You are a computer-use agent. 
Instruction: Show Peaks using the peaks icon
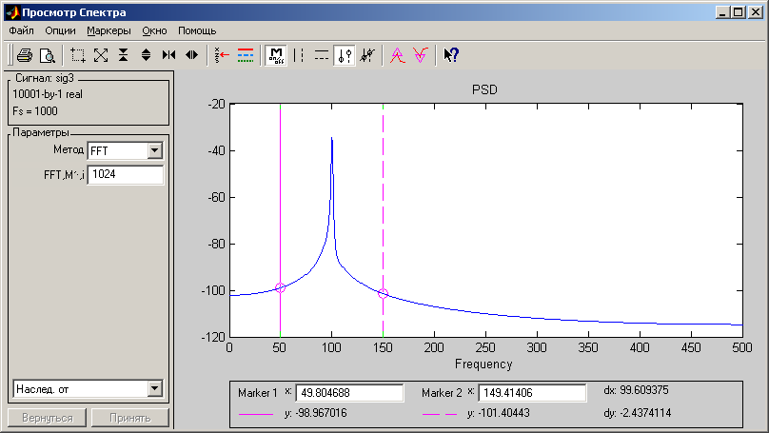tap(397, 55)
